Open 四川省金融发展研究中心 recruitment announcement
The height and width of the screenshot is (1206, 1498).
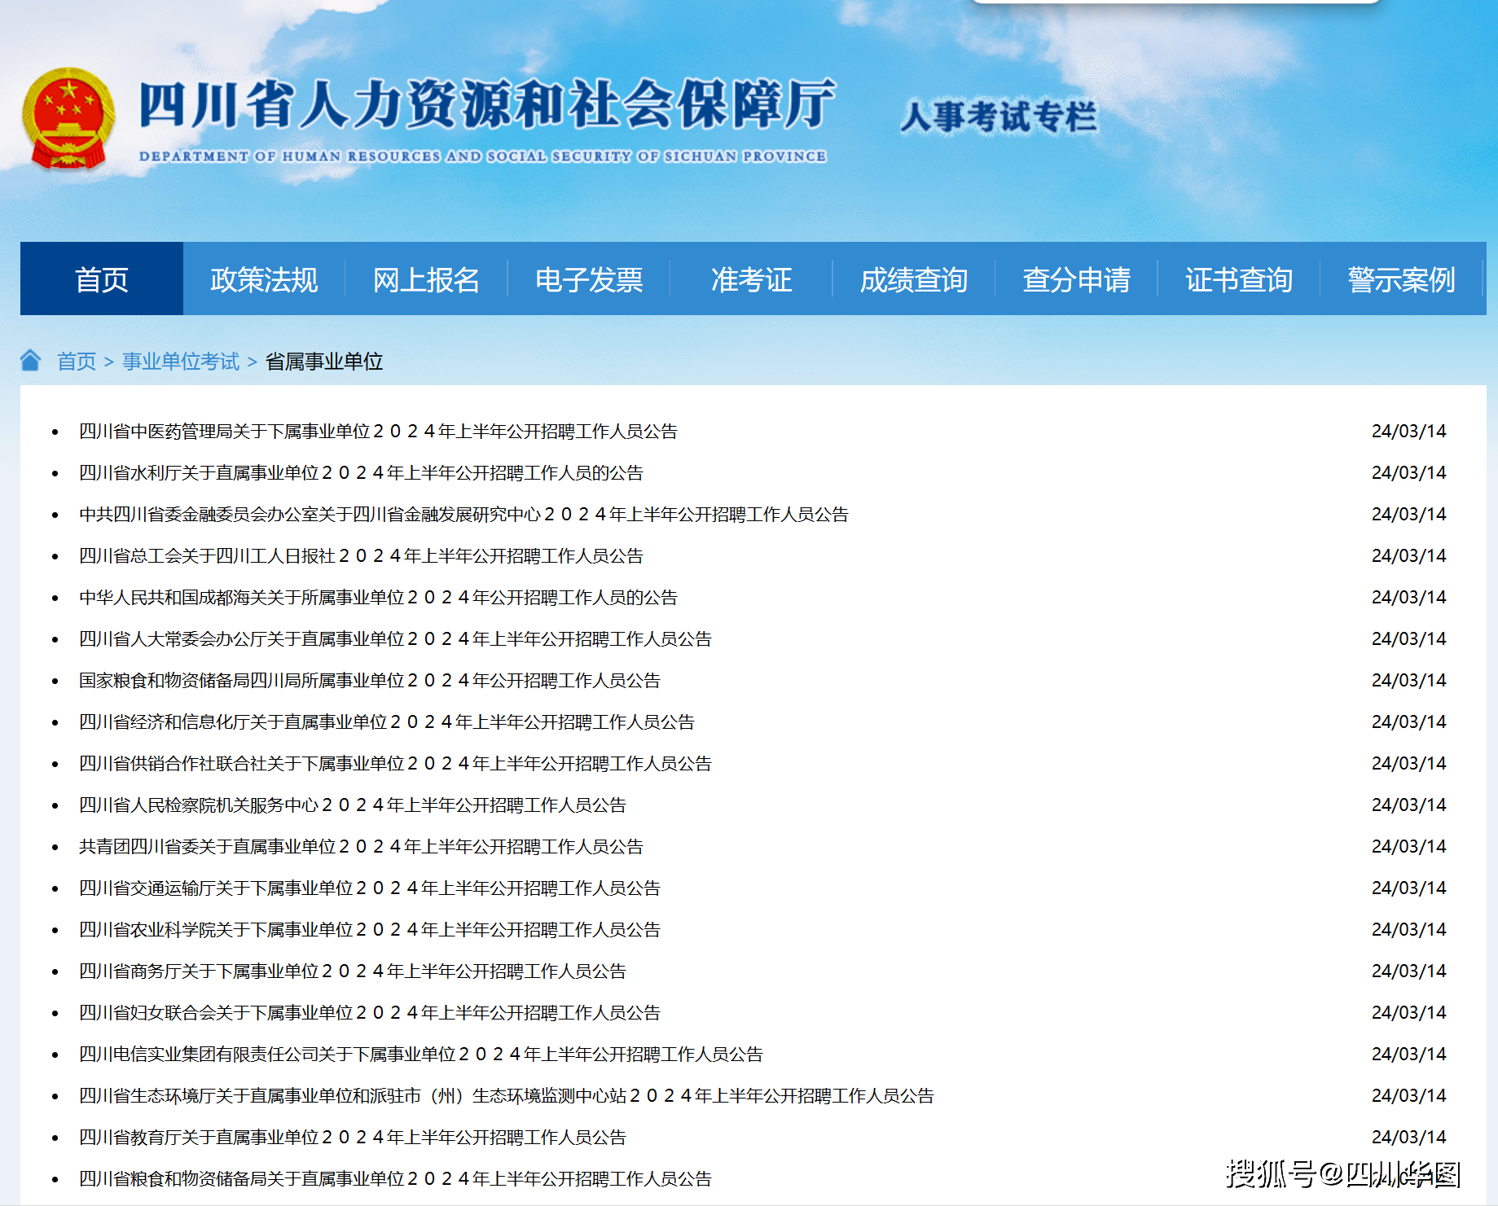(463, 514)
